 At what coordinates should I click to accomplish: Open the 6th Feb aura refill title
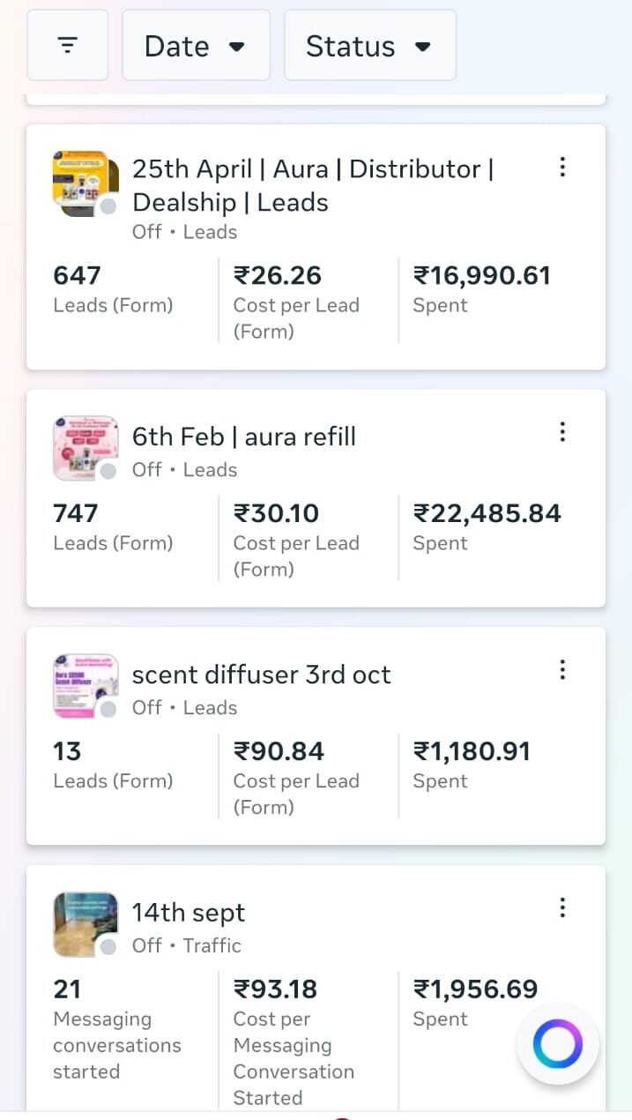[244, 437]
